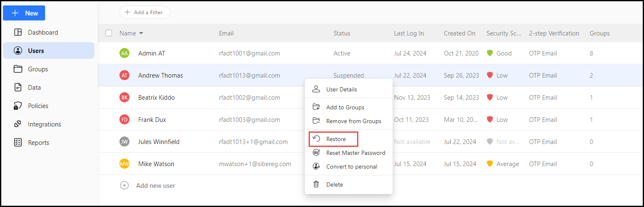Click the Policies lock icon

18,106
